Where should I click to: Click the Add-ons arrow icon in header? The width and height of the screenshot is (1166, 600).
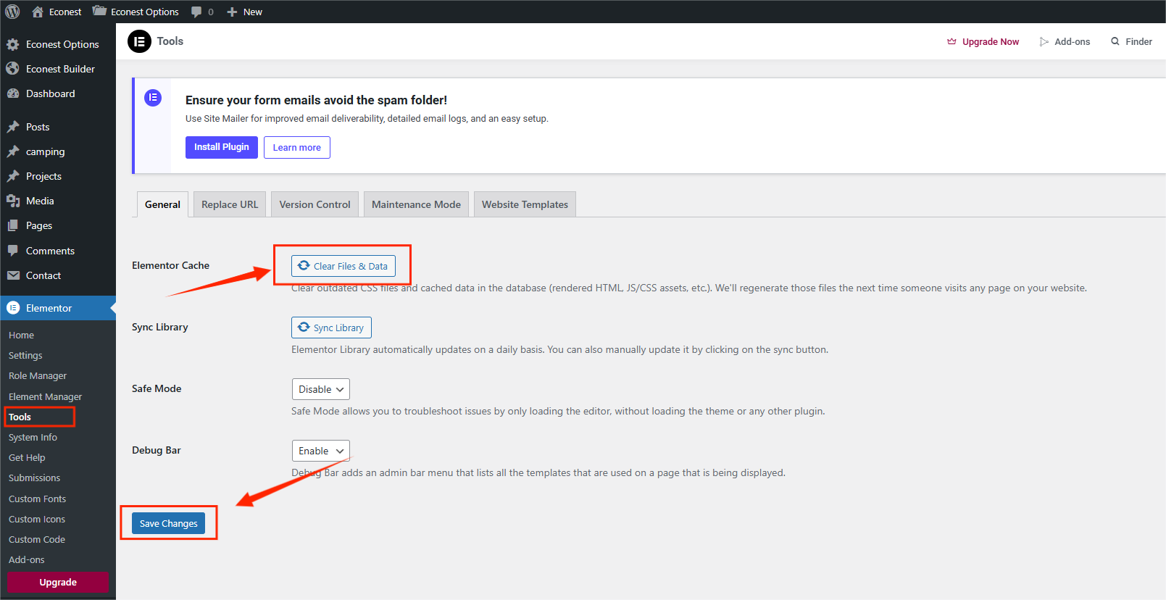point(1044,41)
